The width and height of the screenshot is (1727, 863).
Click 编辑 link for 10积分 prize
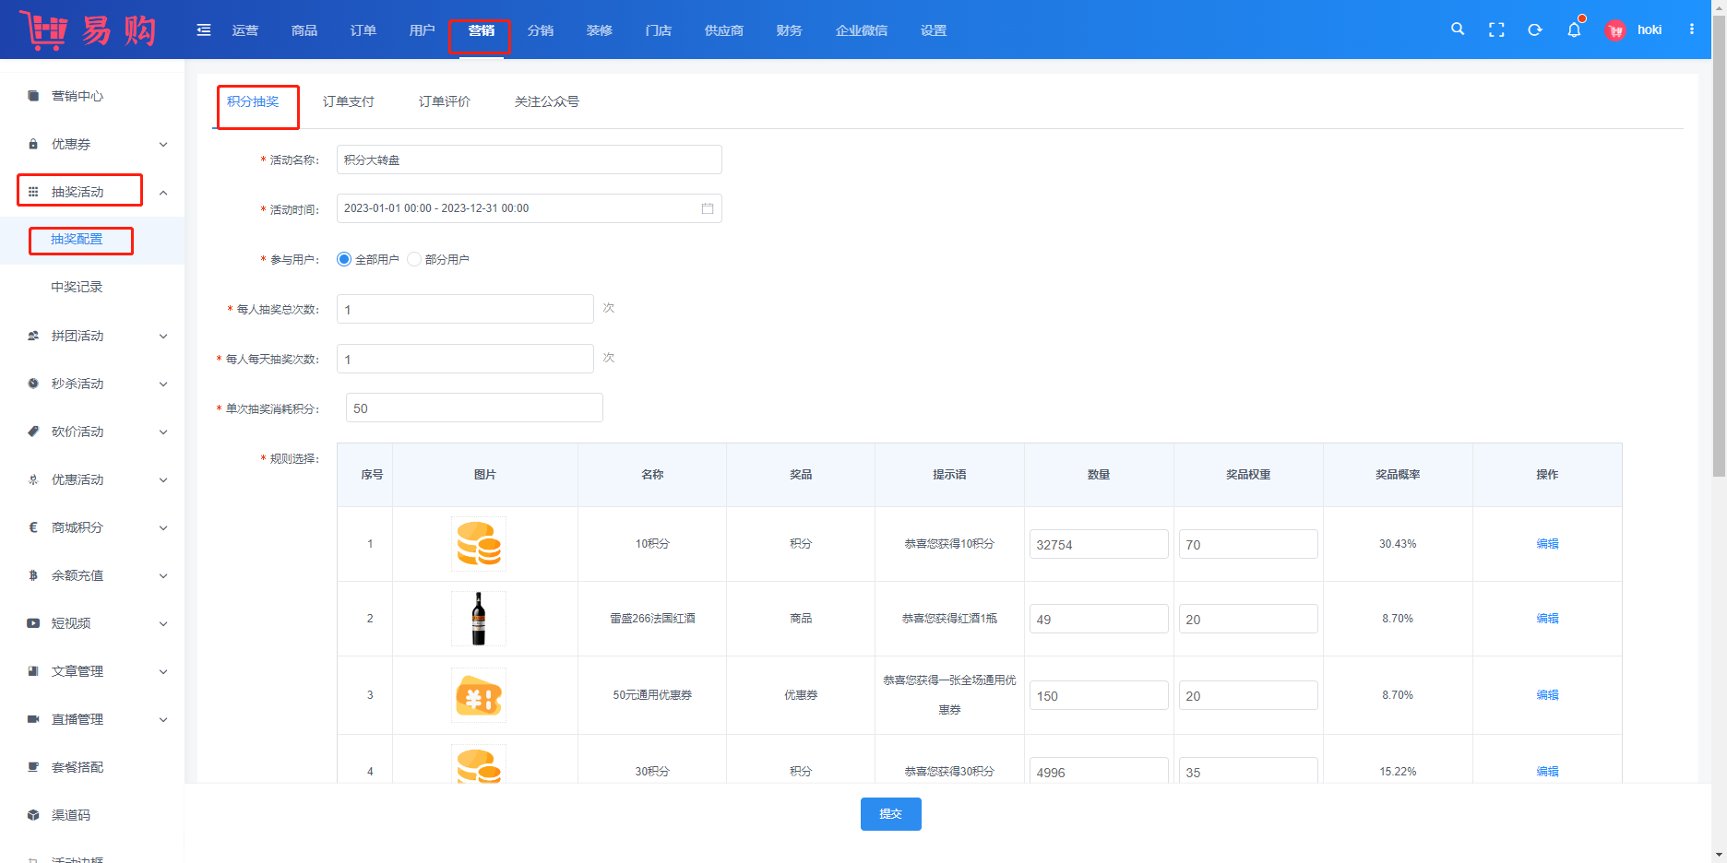pos(1547,544)
